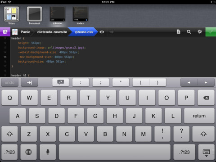Image resolution: width=216 pixels, height=162 pixels.
Task: Tap the purple tab counter icon
Action: [x=5, y=32]
